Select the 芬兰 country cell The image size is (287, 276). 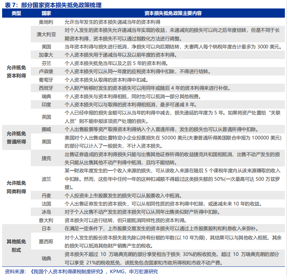click(x=46, y=63)
